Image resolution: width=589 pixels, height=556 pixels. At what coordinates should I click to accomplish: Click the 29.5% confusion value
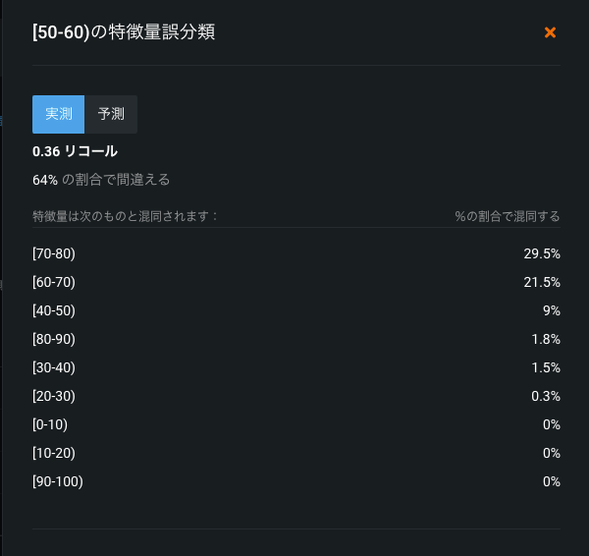542,253
